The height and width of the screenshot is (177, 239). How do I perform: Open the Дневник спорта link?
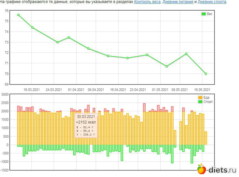tap(212, 2)
